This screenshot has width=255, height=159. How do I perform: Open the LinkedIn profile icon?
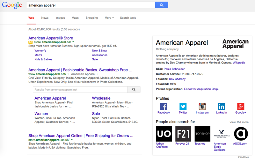[x=221, y=107]
